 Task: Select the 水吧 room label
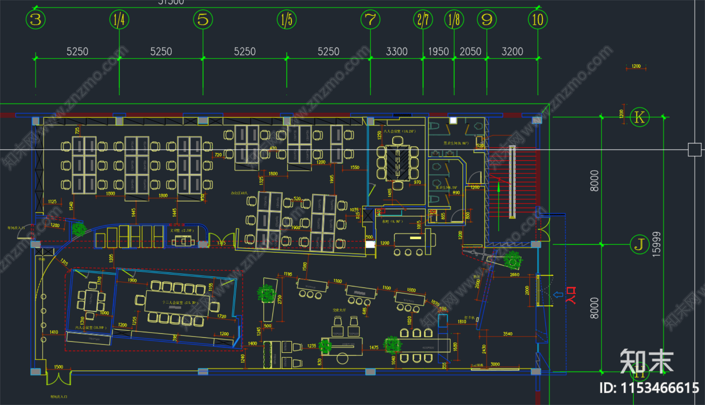click(x=392, y=221)
